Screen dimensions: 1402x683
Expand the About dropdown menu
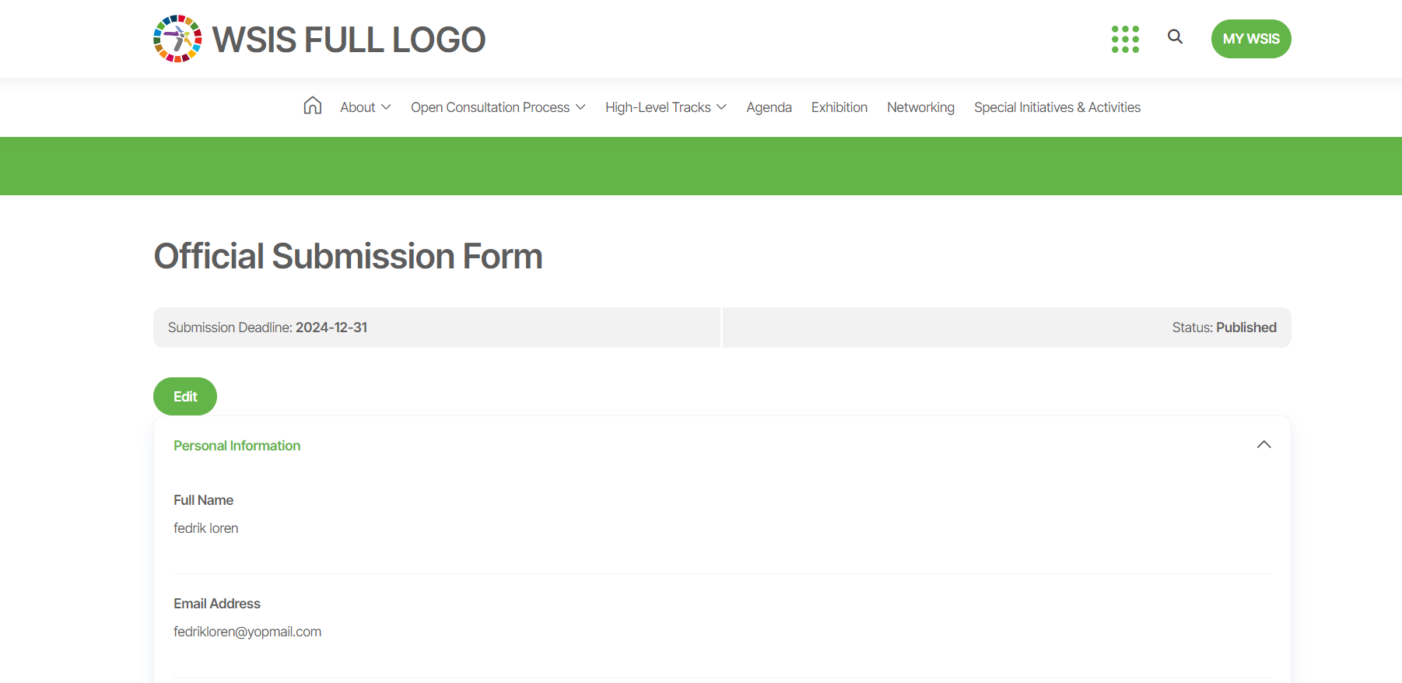(365, 107)
